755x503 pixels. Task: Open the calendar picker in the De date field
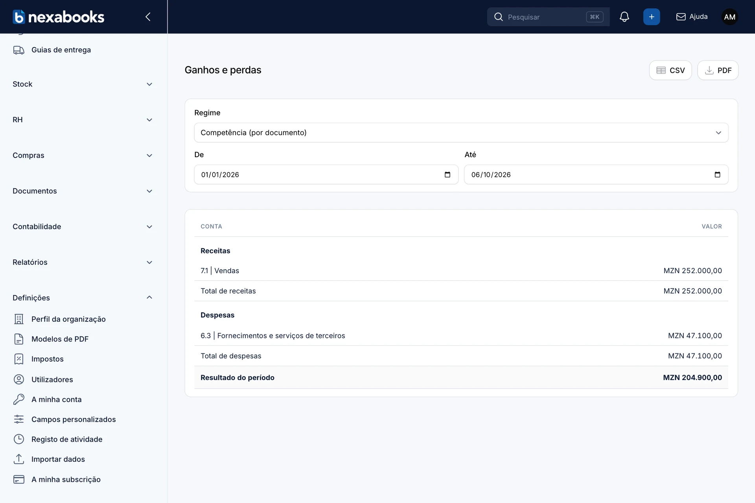[447, 174]
